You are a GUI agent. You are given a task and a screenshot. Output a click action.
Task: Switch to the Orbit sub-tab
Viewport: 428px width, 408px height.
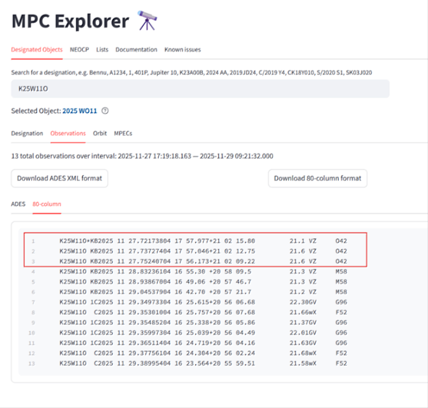click(100, 134)
